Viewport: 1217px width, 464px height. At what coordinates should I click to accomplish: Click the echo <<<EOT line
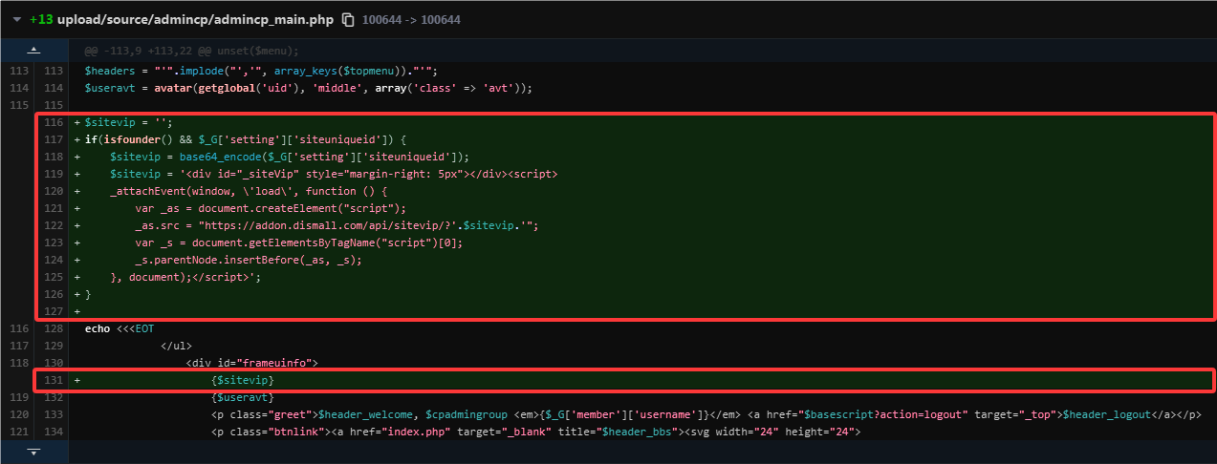pos(119,328)
